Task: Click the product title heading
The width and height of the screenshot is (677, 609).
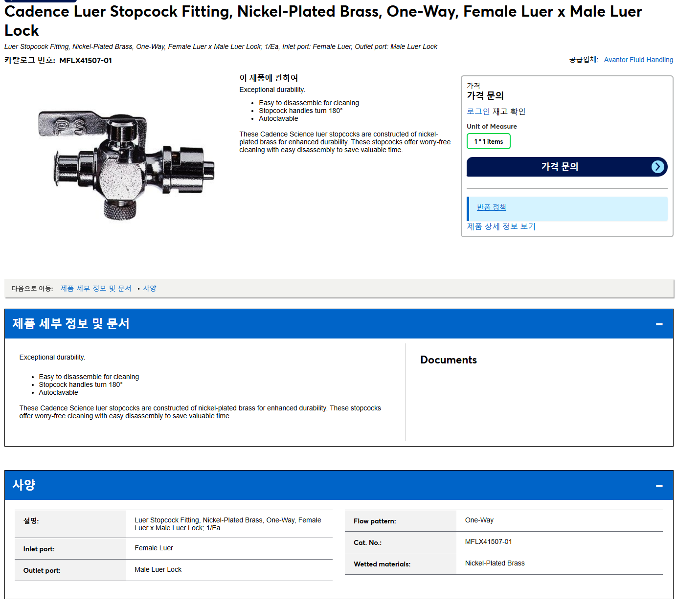Action: (x=323, y=21)
